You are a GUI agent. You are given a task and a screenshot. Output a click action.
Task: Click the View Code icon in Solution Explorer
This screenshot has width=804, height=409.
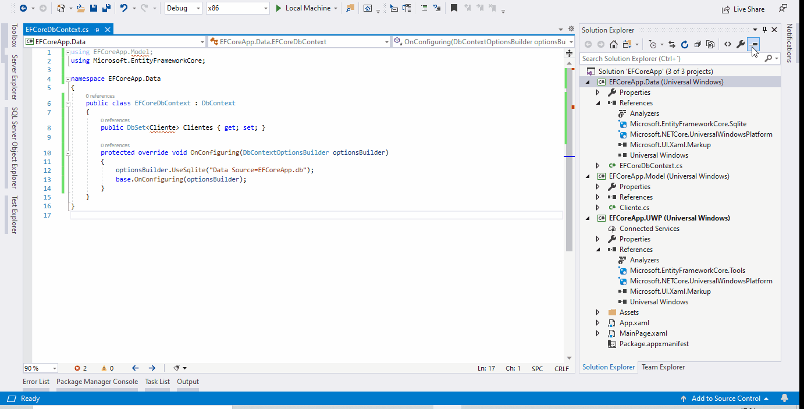tap(728, 44)
